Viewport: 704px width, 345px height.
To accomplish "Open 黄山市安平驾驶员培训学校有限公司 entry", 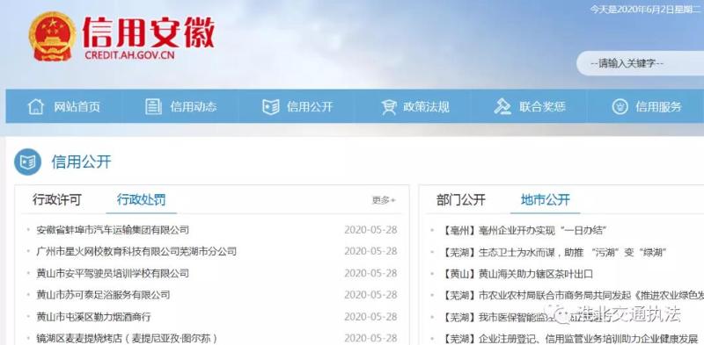I will [113, 273].
